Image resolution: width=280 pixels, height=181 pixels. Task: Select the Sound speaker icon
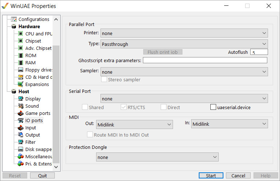pyautogui.click(x=21, y=106)
